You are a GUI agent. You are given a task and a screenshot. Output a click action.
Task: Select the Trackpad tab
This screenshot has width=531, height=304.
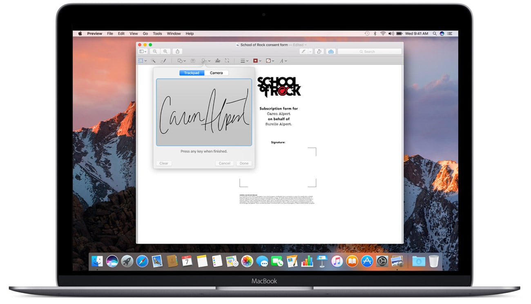coord(192,73)
